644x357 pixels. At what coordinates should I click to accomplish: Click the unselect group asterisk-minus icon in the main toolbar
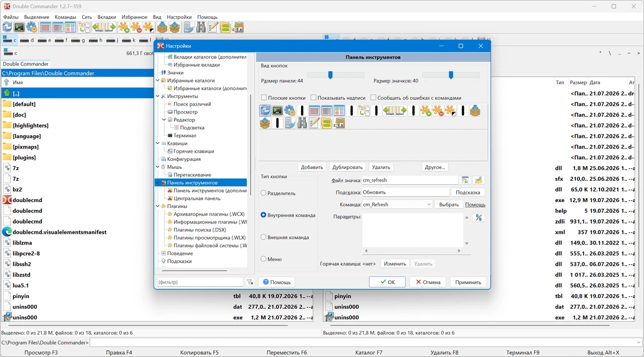click(x=136, y=27)
